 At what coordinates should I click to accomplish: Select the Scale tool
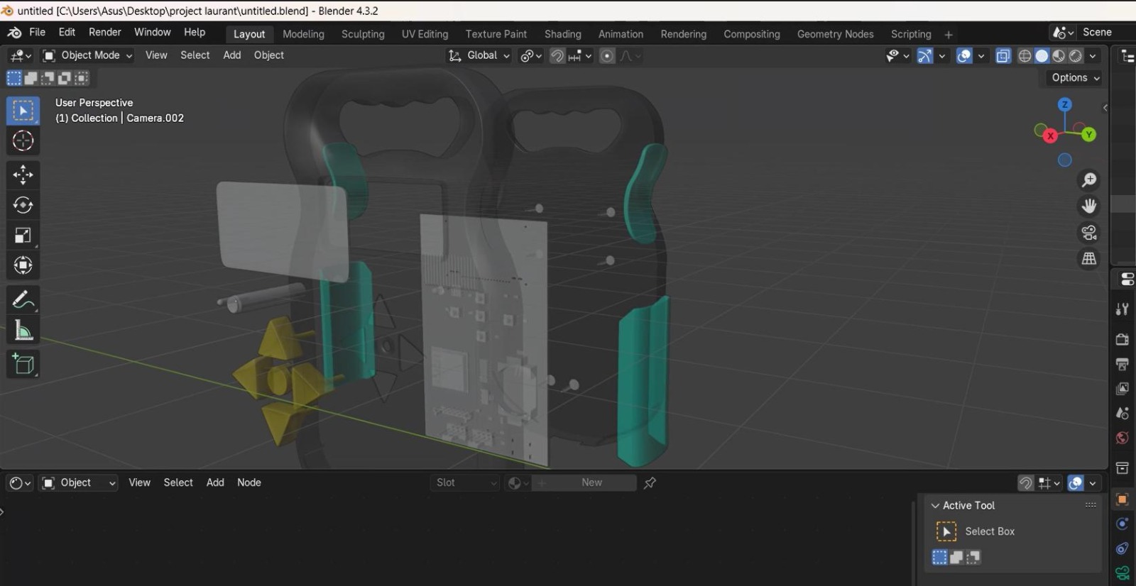tap(23, 236)
